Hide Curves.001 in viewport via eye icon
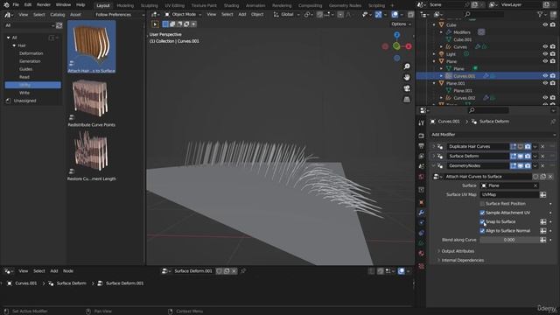The image size is (560, 315). [x=545, y=76]
